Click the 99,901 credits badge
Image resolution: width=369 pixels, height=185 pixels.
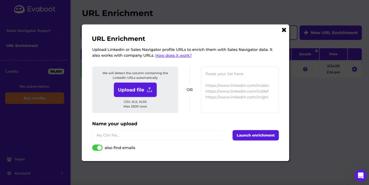pos(56,71)
